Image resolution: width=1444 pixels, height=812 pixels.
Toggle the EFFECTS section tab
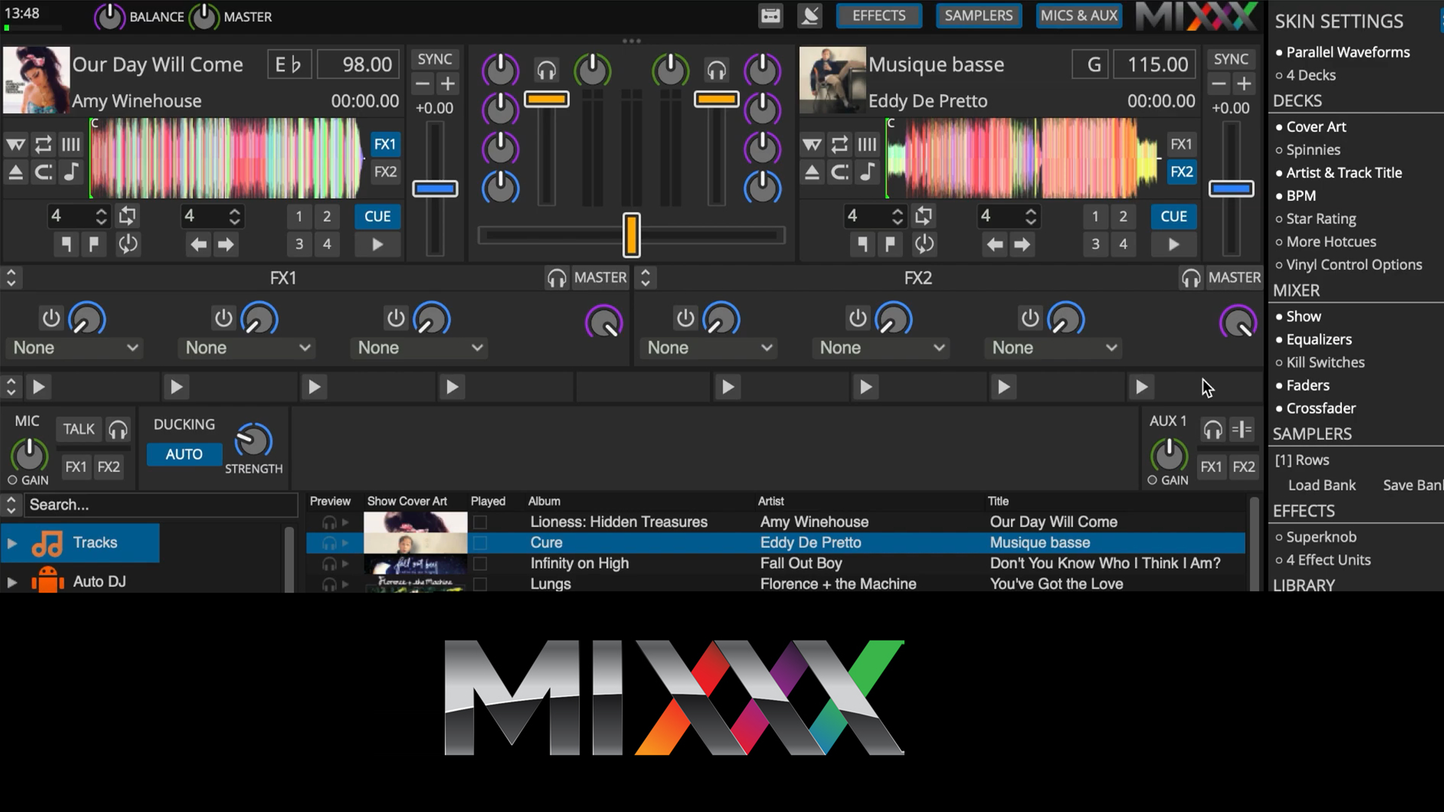point(879,16)
